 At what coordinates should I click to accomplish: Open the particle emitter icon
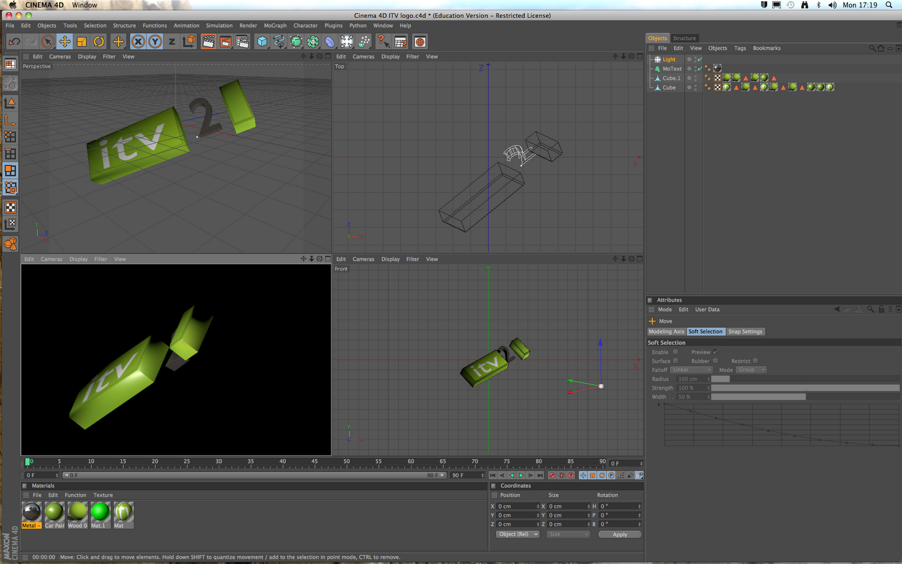[364, 42]
